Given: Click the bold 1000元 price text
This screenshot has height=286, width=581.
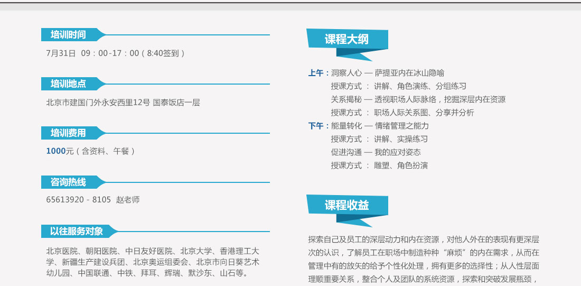Looking at the screenshot, I should 60,151.
